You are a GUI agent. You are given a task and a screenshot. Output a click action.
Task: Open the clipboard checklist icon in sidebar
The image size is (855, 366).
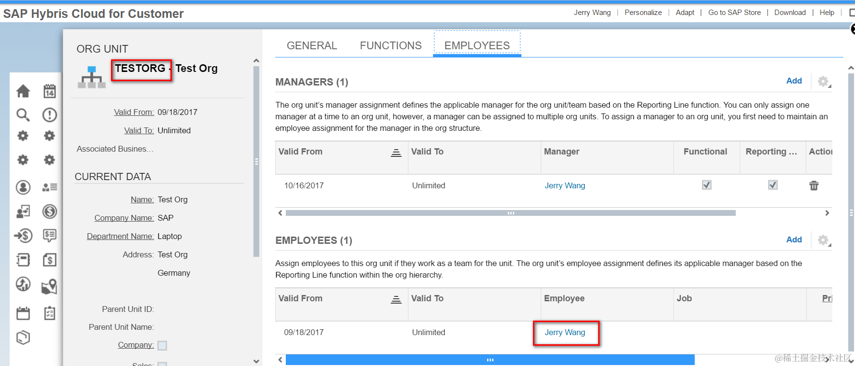click(x=49, y=313)
